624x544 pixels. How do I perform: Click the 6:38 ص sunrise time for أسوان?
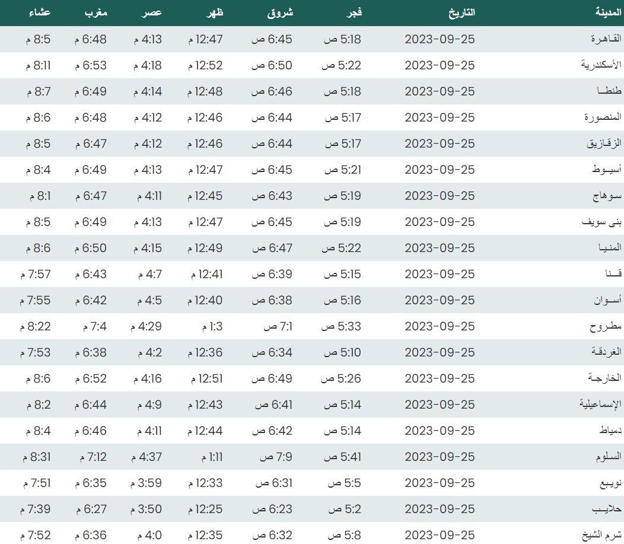click(272, 300)
